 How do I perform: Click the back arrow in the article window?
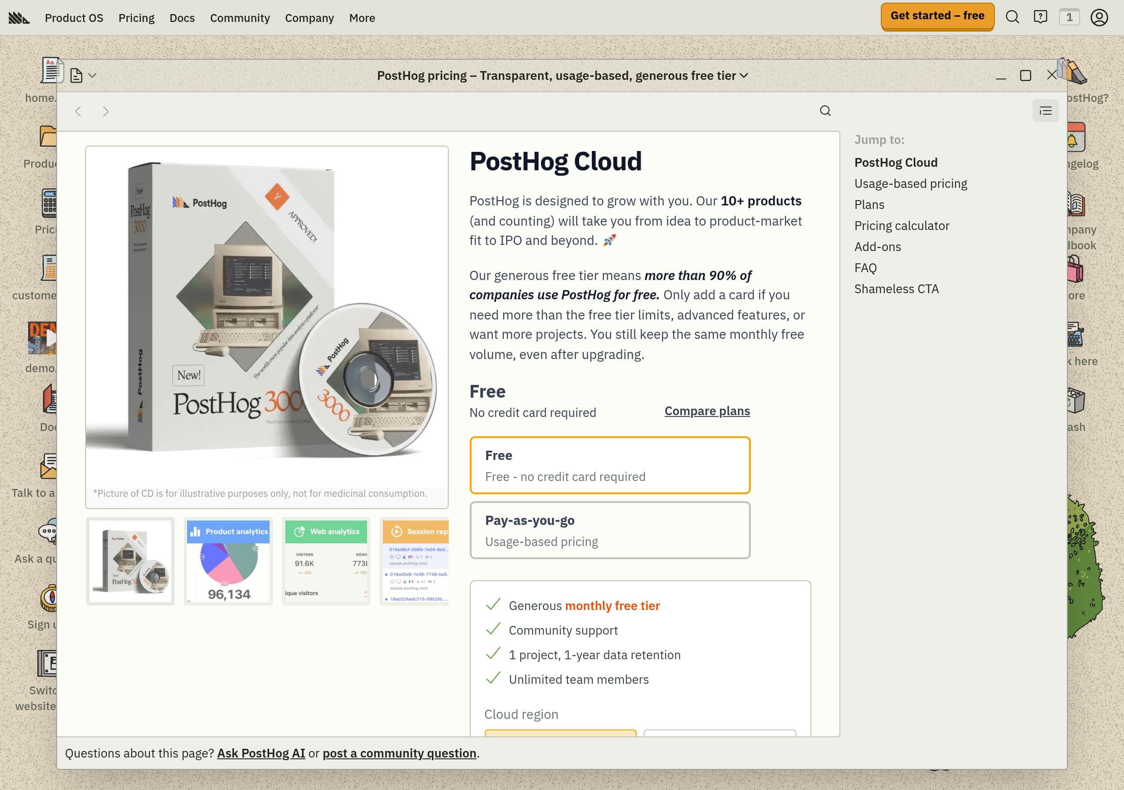click(x=78, y=111)
